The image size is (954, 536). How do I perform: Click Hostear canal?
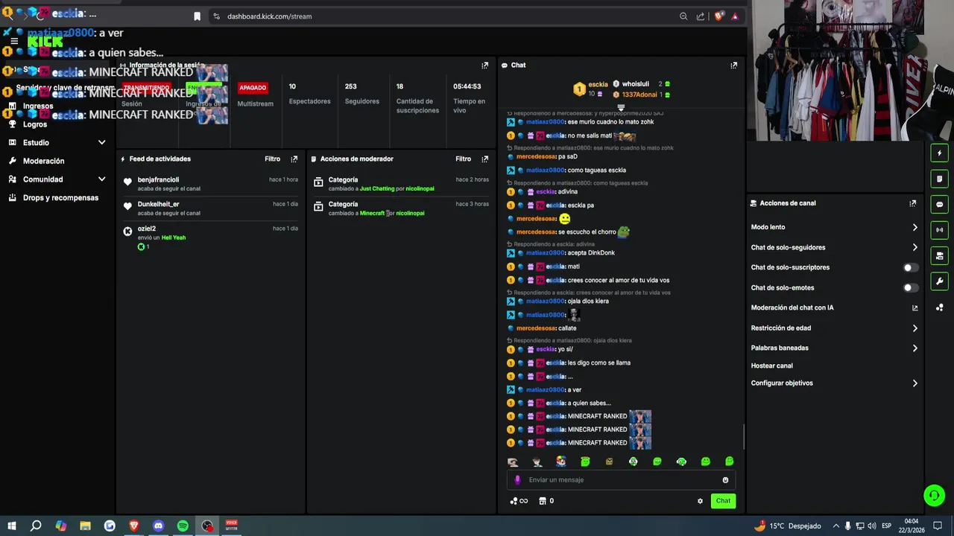[x=771, y=366]
